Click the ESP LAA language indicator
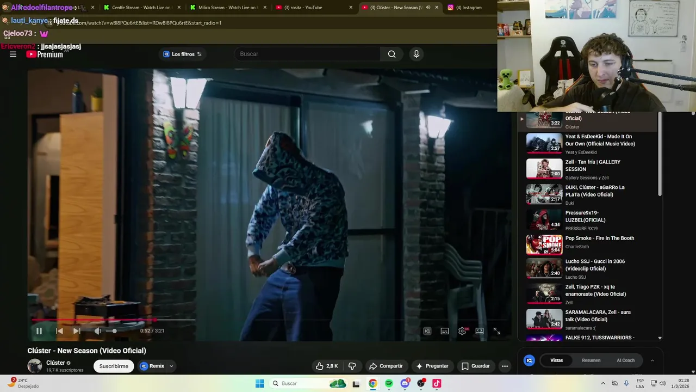696x392 pixels. pyautogui.click(x=640, y=383)
